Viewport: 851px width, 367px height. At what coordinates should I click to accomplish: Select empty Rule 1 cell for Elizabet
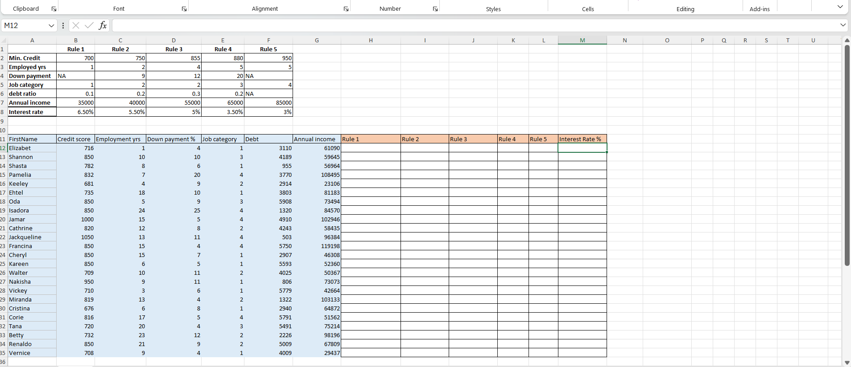(371, 148)
